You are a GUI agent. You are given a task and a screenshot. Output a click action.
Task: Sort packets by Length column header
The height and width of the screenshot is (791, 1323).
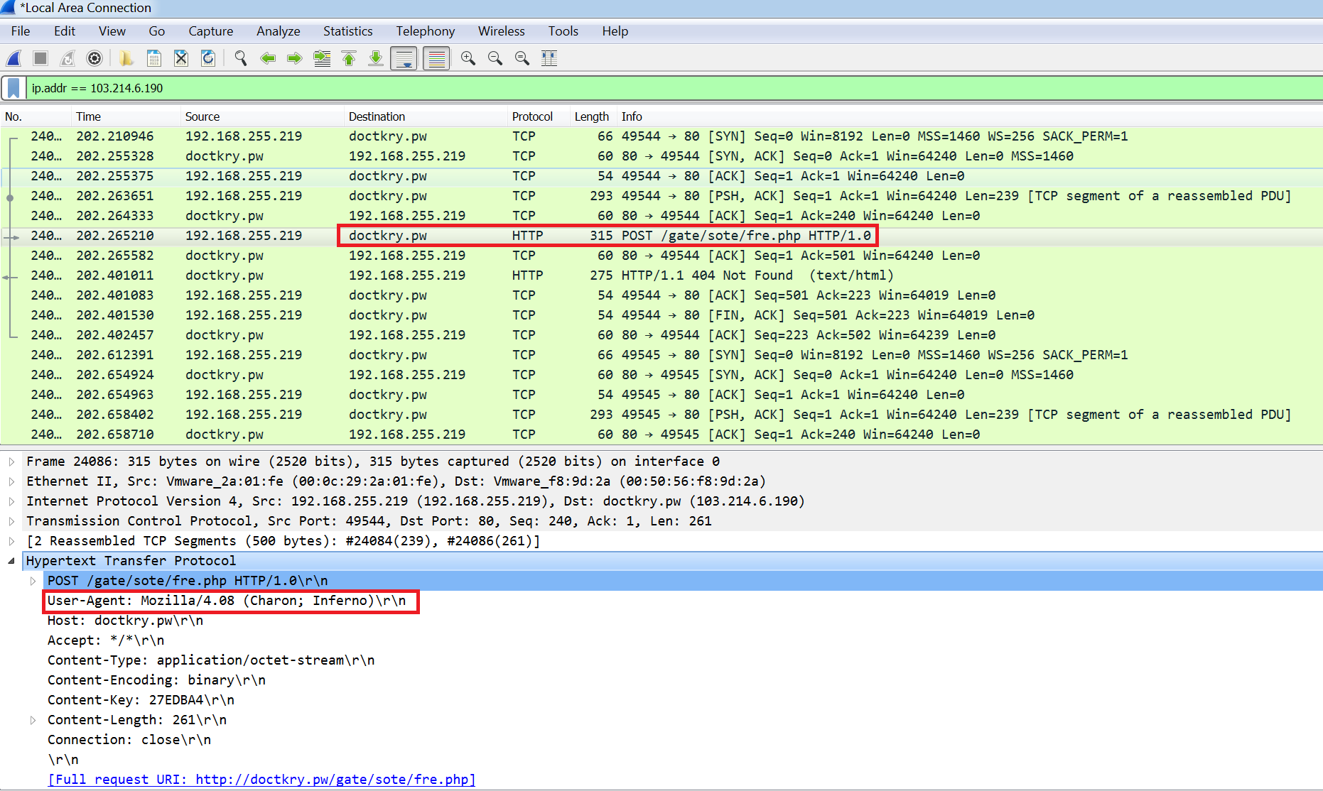pos(593,116)
